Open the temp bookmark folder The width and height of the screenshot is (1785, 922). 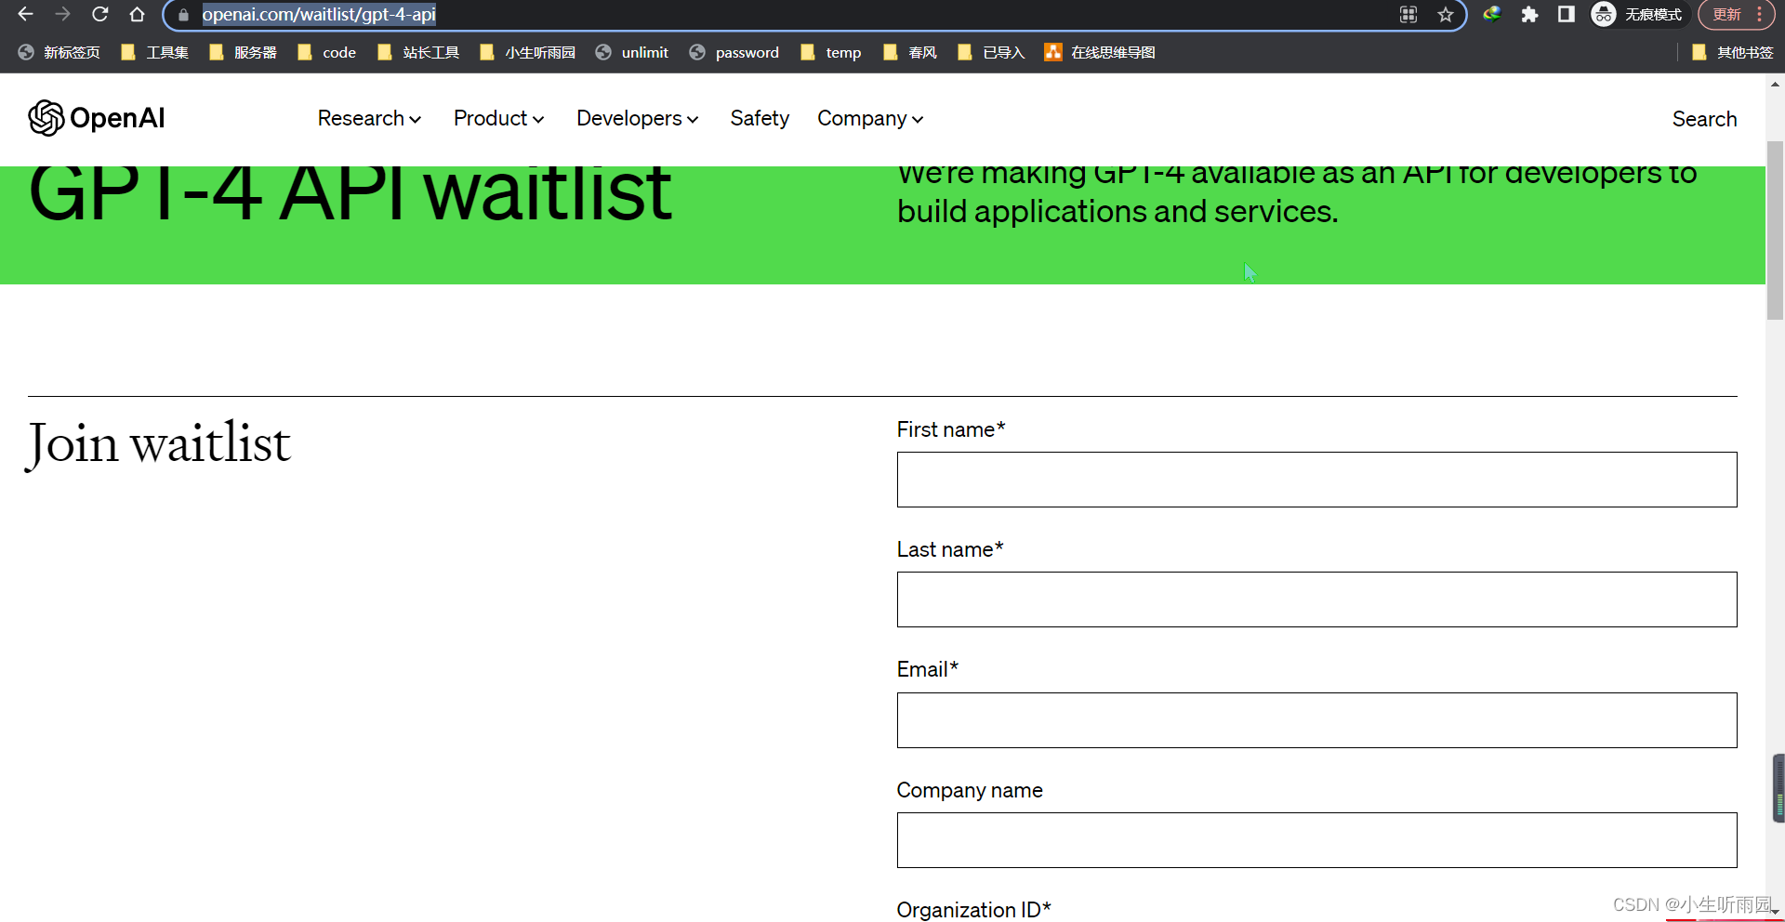(x=831, y=52)
